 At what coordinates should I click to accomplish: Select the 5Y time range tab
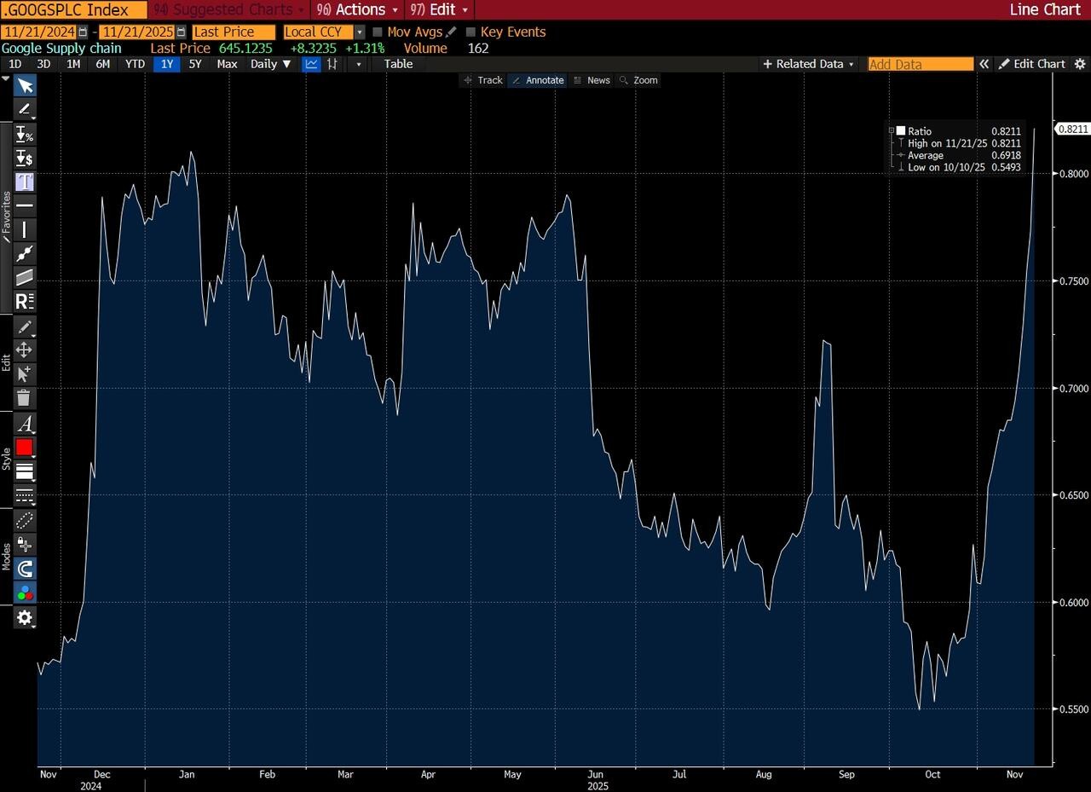(195, 64)
